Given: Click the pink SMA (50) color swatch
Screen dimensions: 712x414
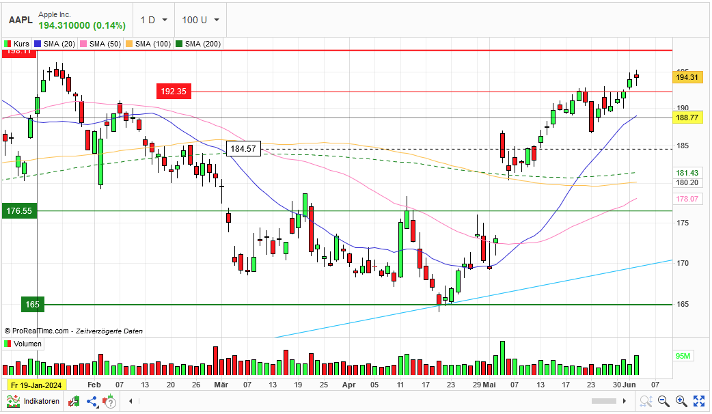Looking at the screenshot, I should click(x=83, y=44).
